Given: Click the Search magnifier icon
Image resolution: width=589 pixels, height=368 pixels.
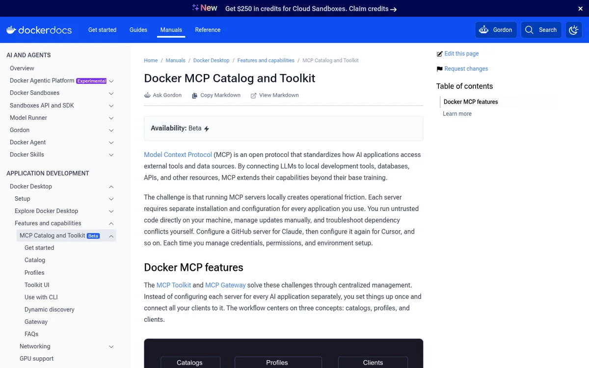Looking at the screenshot, I should [529, 30].
